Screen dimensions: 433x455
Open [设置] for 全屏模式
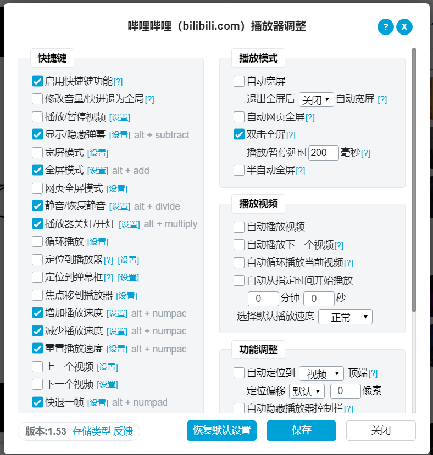98,171
